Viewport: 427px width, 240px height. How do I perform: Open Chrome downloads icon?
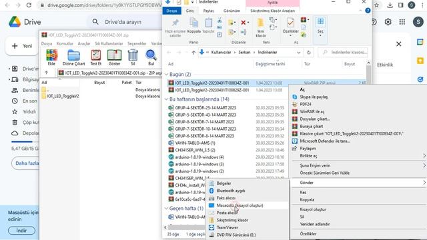390,5
